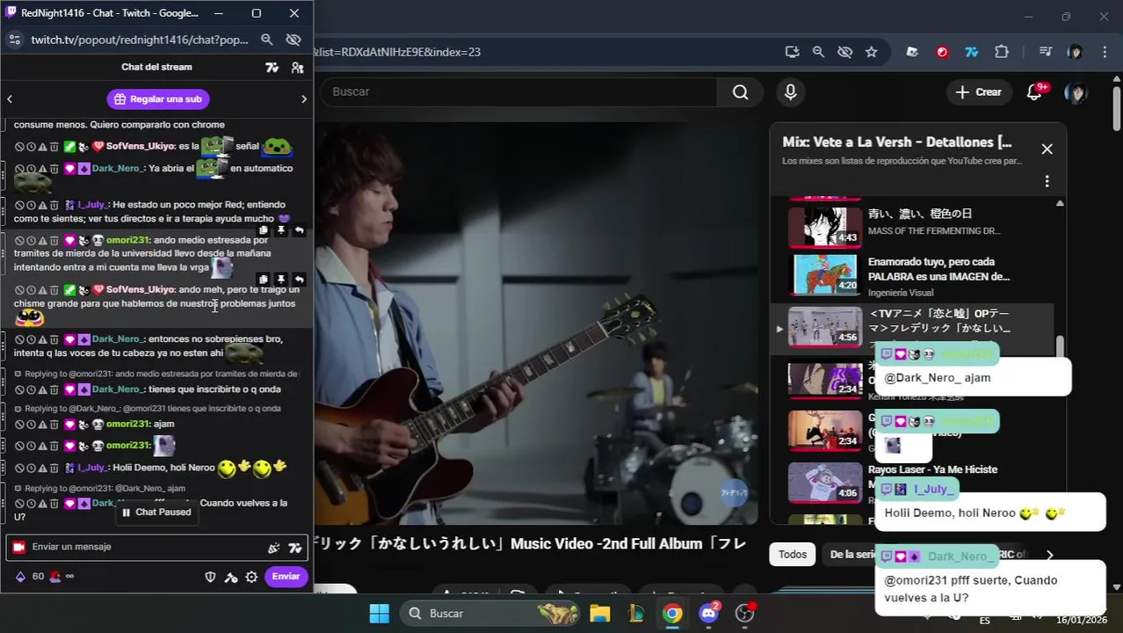Click the red round extension icon in Chrome

tap(942, 52)
